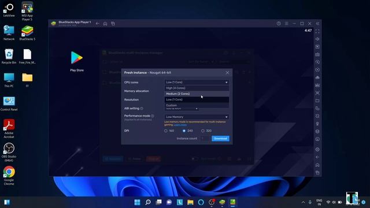Screen dimensions: 370x208
Task: Click recent apps icon in BlueStacks title bar
Action: point(113,24)
